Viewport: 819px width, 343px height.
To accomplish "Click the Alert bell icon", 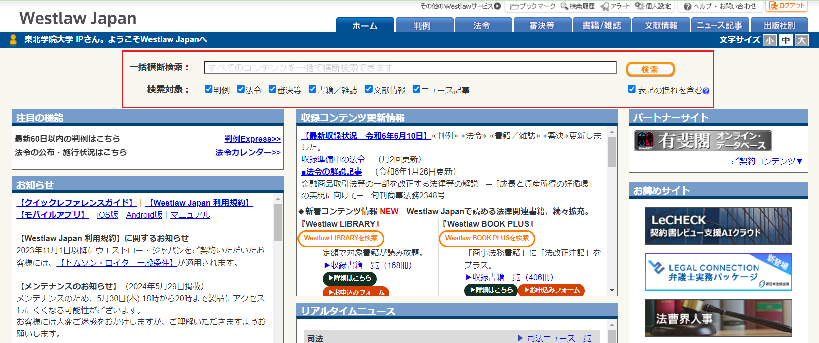I will click(x=605, y=6).
